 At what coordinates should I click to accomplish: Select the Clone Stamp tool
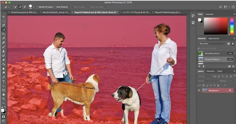(x=3, y=51)
